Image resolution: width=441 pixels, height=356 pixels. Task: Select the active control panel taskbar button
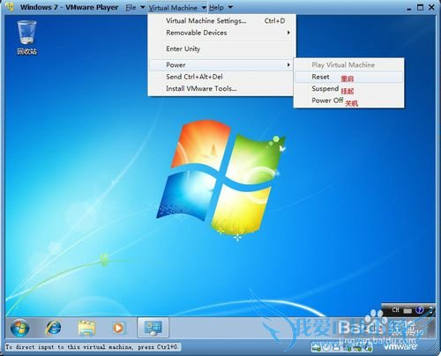coord(153,328)
